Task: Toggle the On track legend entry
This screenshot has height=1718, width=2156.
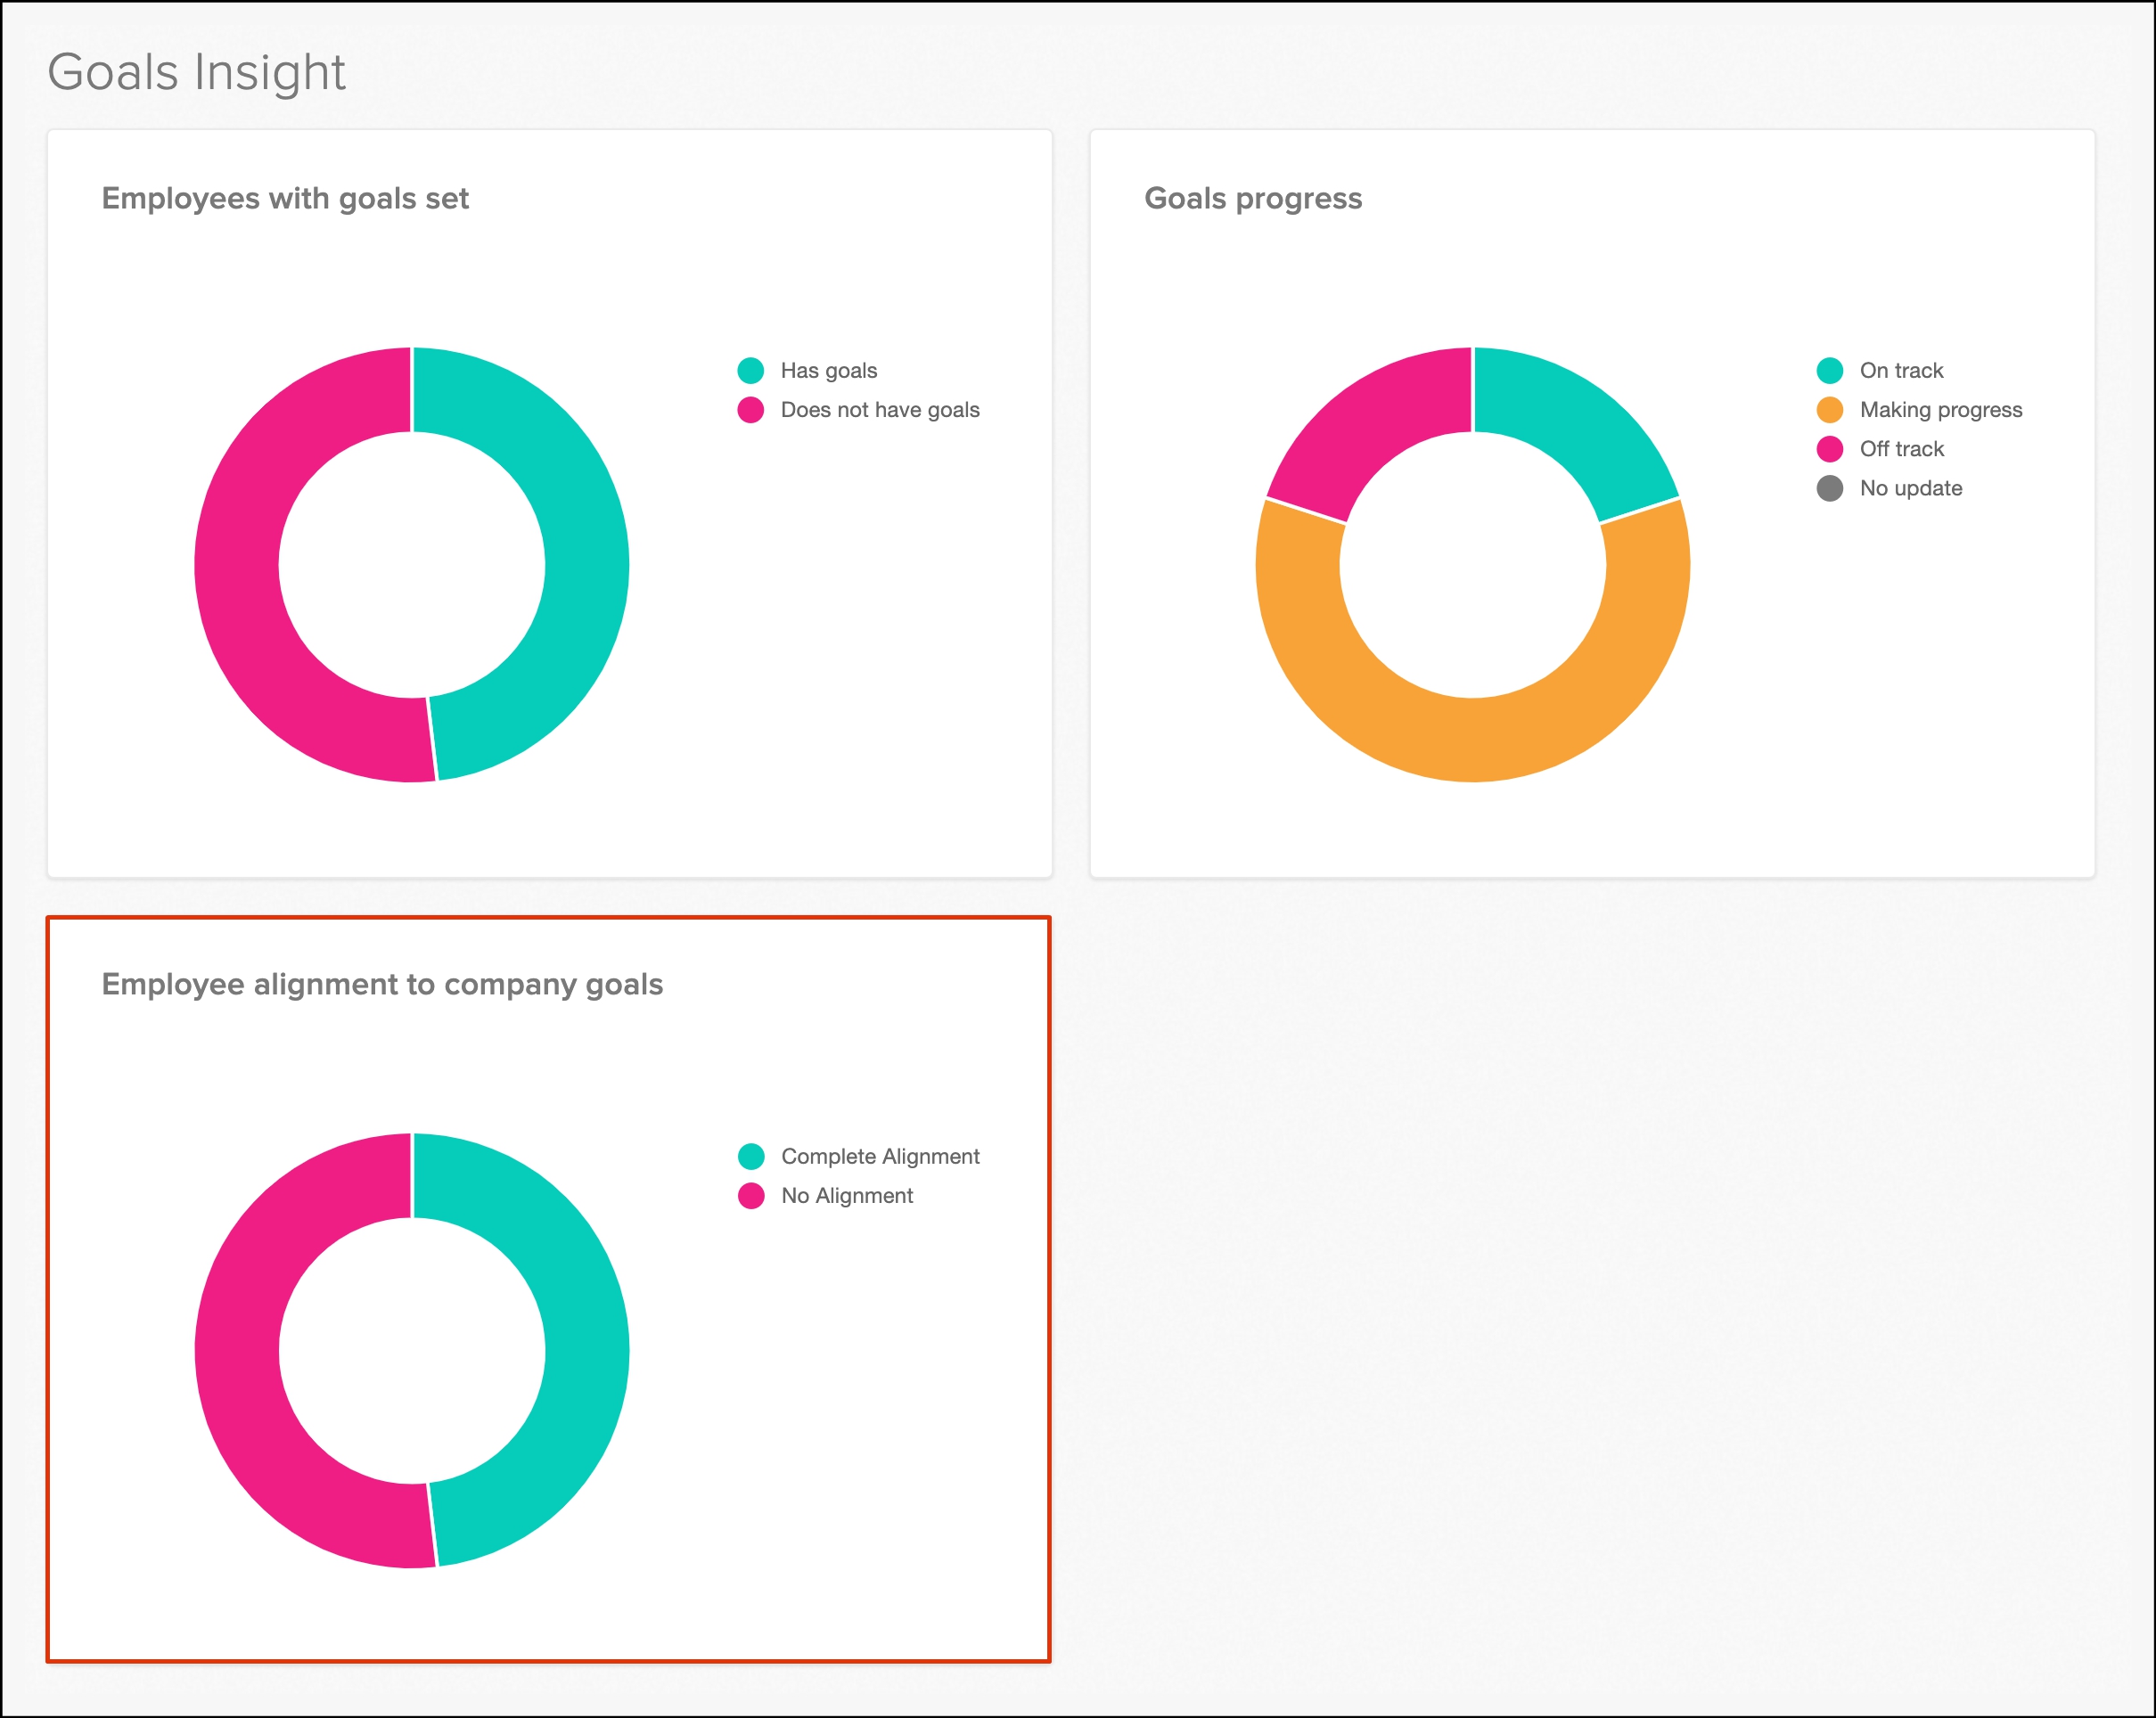Action: [x=1900, y=370]
